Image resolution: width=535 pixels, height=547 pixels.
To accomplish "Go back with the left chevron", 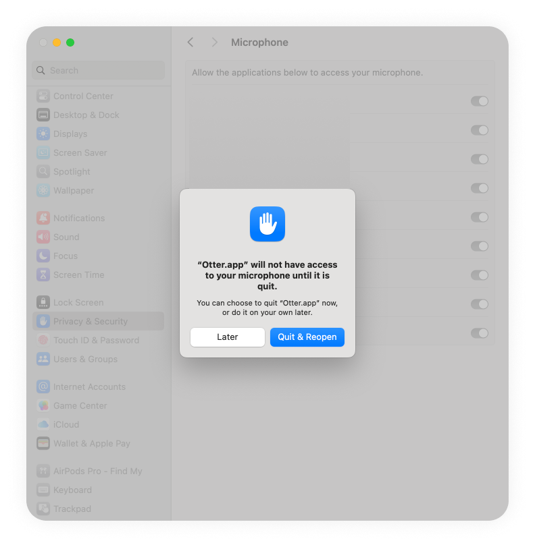I will [x=190, y=42].
